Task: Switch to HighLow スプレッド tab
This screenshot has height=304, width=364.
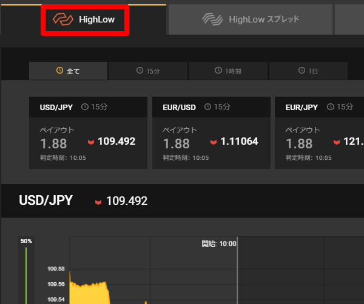Action: click(251, 19)
